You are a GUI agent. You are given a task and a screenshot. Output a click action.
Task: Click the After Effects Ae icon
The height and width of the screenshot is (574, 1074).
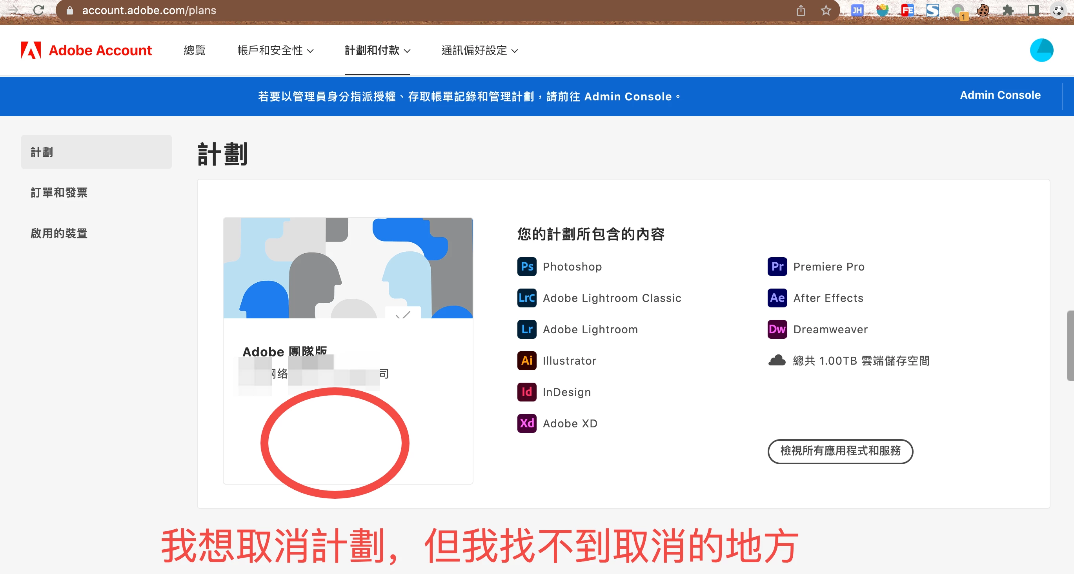coord(777,298)
